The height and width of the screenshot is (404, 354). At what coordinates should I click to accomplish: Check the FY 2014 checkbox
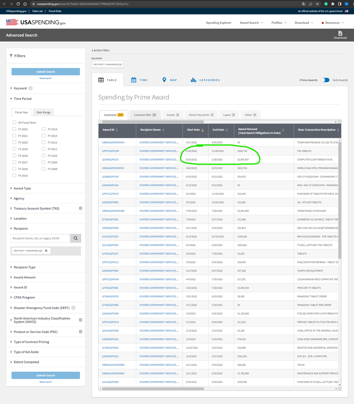coord(44,129)
